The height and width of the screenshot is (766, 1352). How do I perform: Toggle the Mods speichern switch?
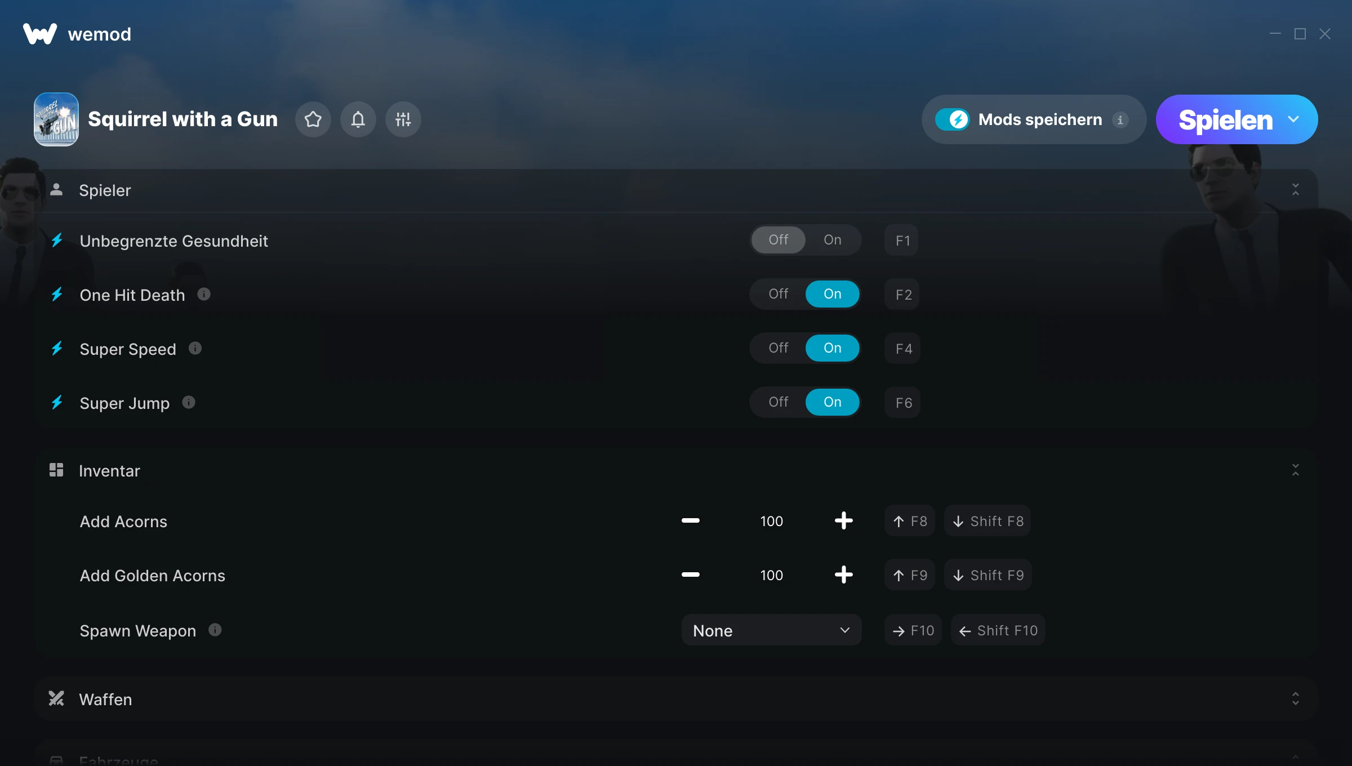click(953, 119)
